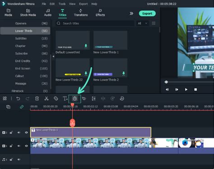Open the Tools menu
This screenshot has width=214, height=169.
(62, 4)
